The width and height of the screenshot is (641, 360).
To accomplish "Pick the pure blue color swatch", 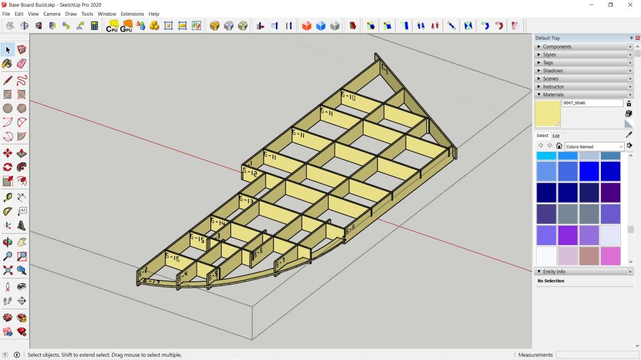I will [589, 171].
